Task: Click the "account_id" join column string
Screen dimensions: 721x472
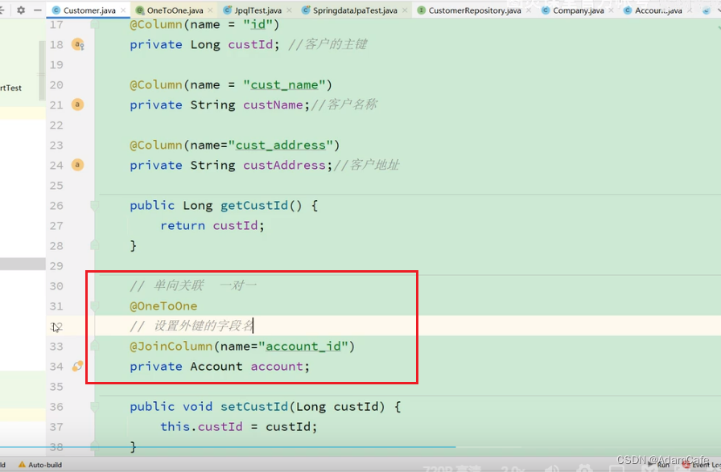Action: [303, 346]
